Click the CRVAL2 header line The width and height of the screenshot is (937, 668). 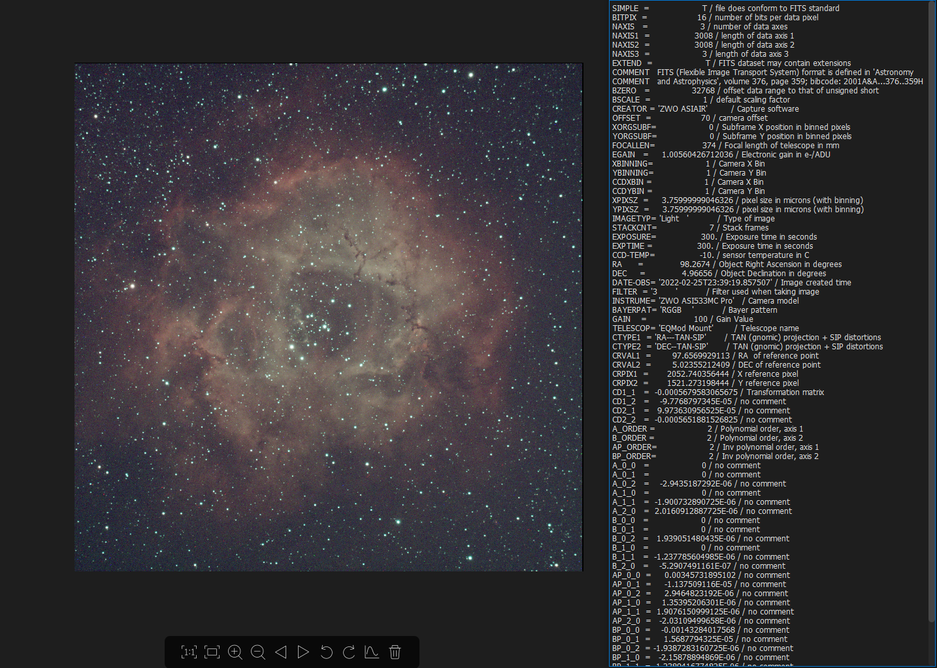716,365
